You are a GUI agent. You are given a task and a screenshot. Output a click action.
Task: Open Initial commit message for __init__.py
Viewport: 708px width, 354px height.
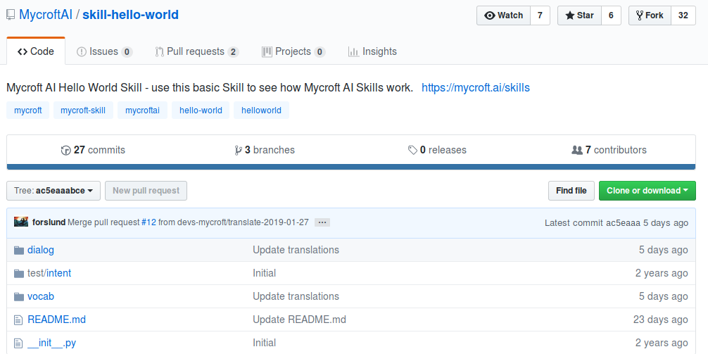[x=264, y=343]
